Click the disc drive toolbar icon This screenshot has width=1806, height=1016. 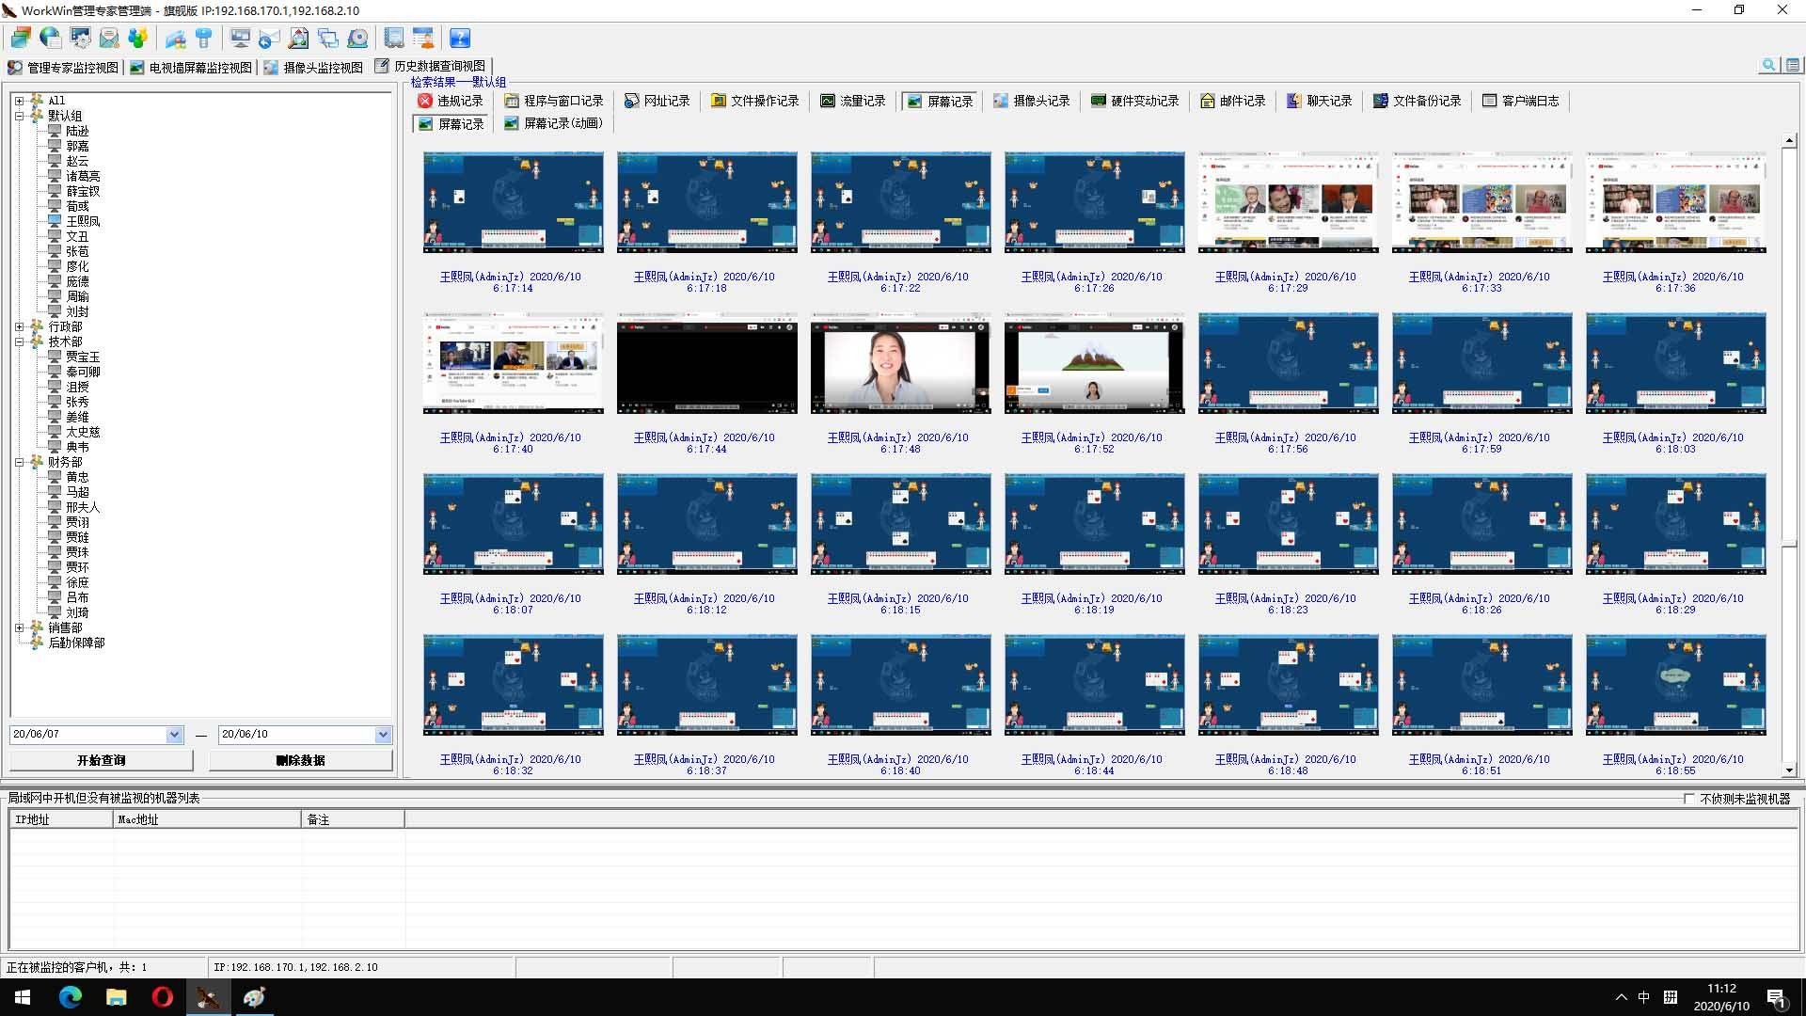click(x=358, y=38)
